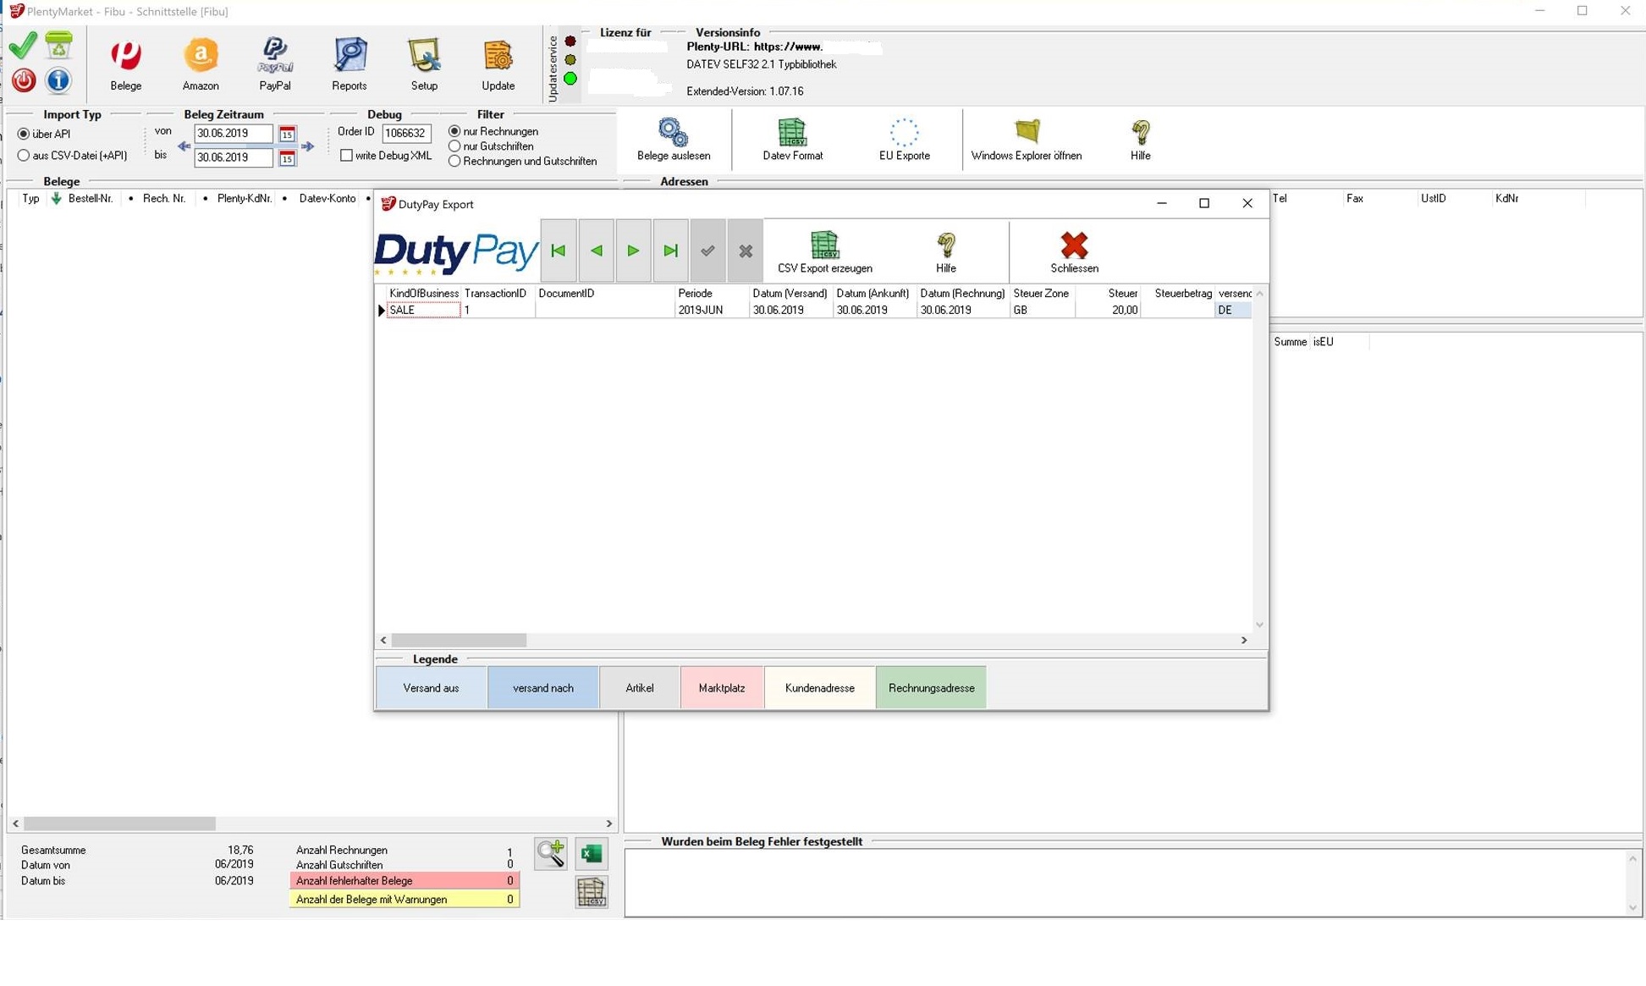Click down arrow of DutyPay grid vertical scrollbar
The width and height of the screenshot is (1646, 986).
(x=1259, y=625)
